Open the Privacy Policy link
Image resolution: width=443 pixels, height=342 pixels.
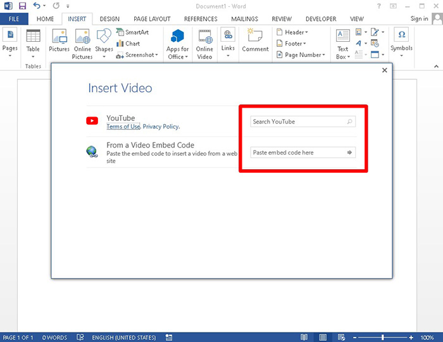click(x=161, y=127)
